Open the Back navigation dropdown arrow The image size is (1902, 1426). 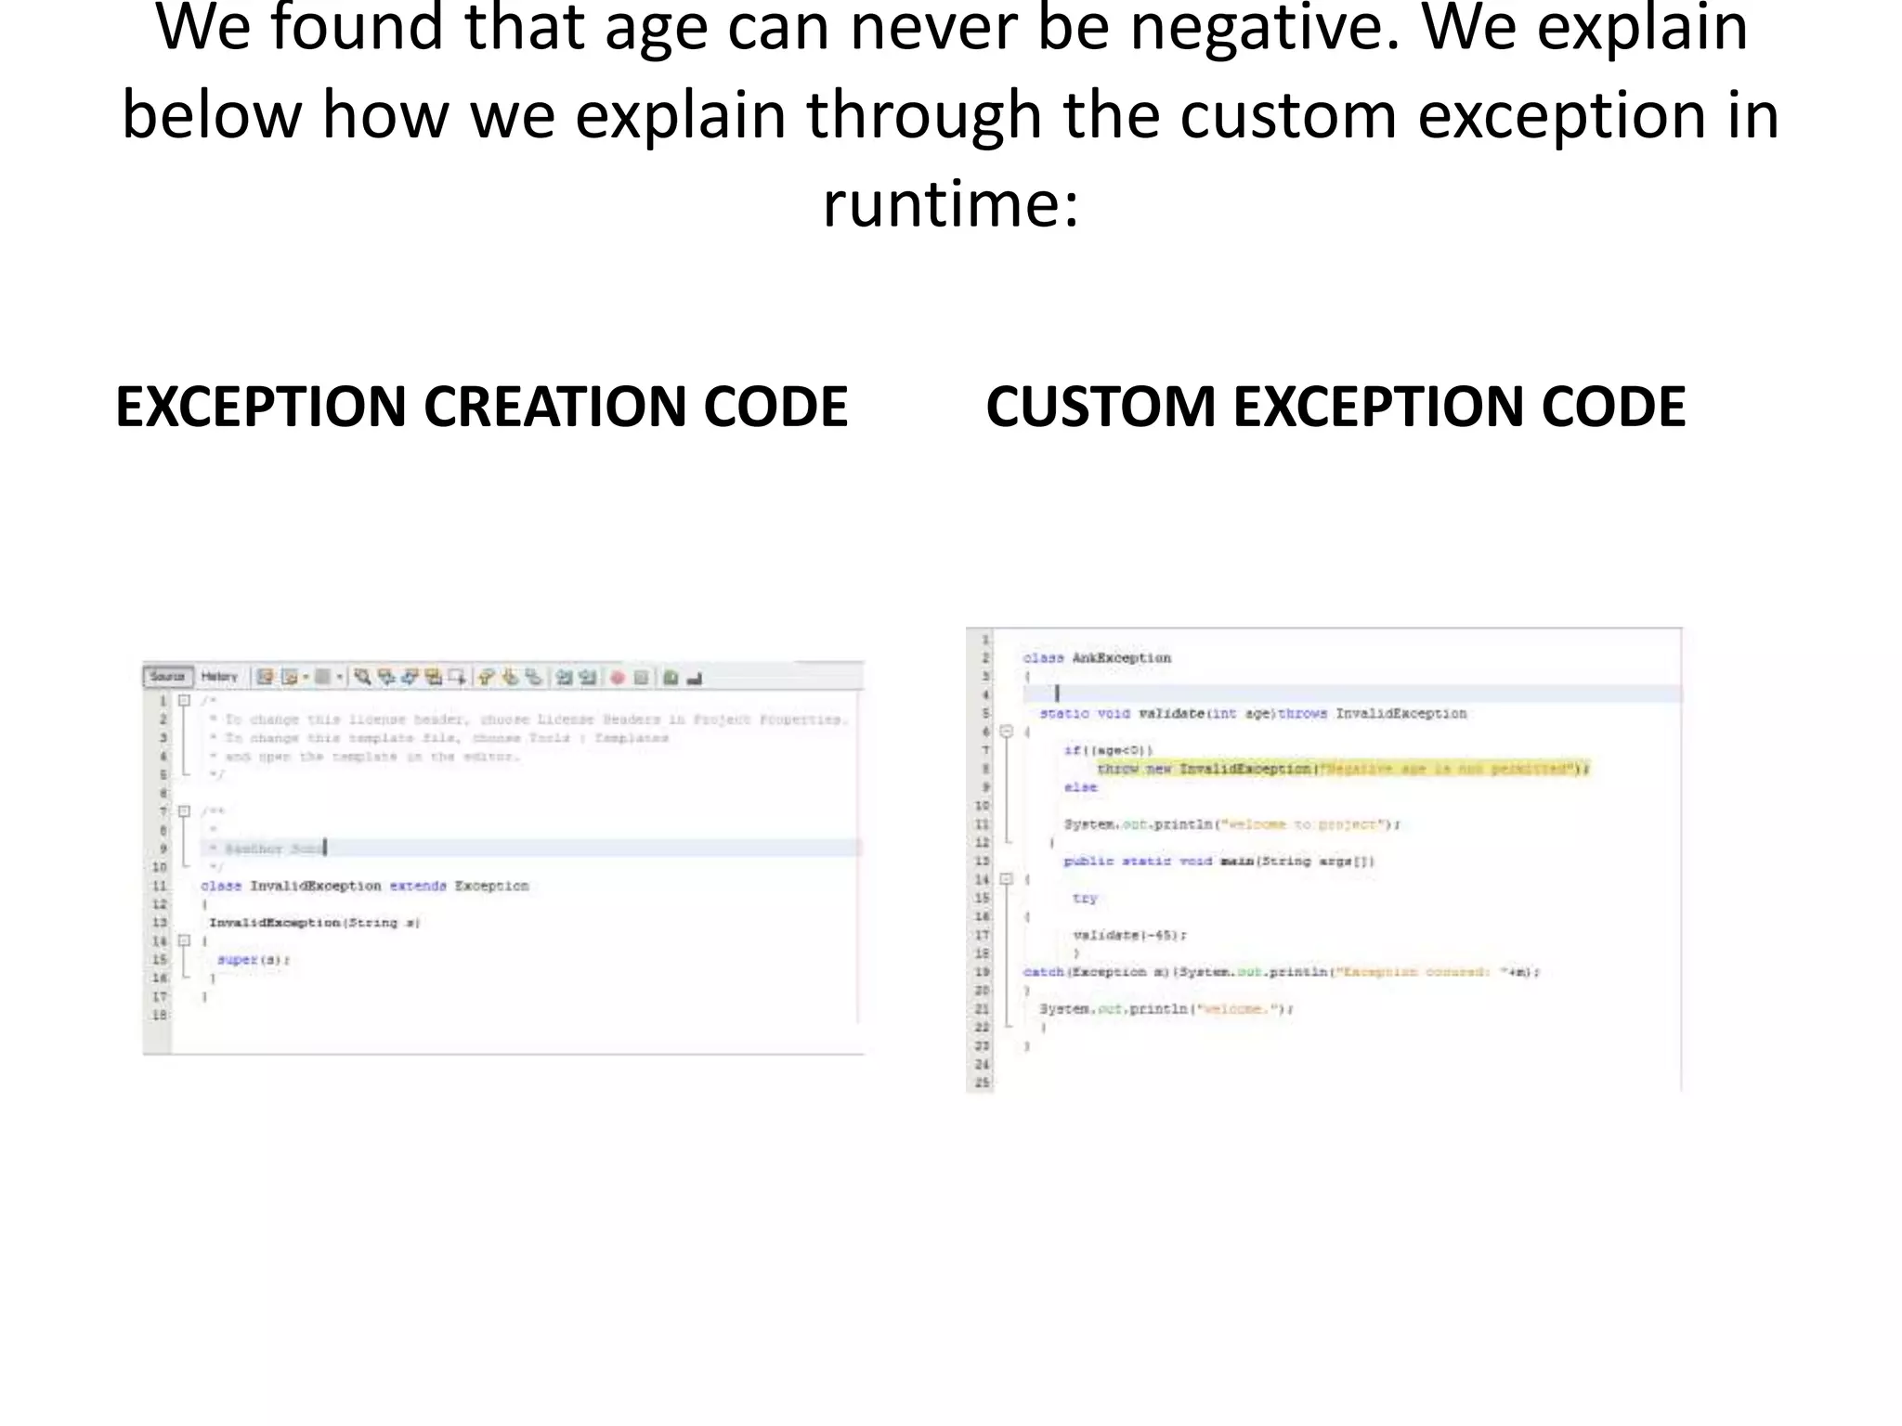[x=306, y=677]
